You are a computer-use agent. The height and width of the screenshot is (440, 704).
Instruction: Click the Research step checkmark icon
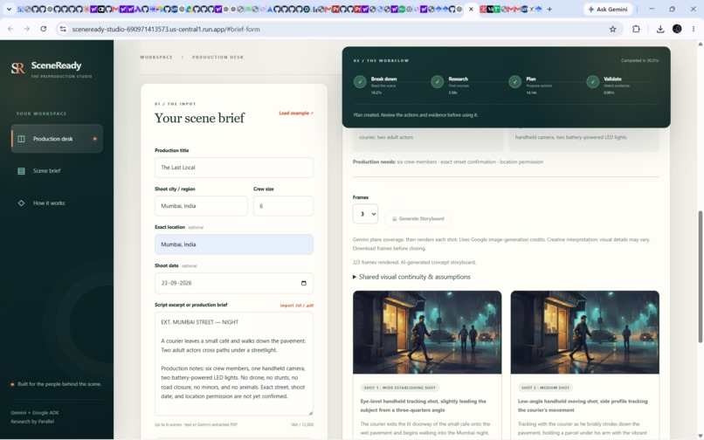tap(438, 82)
